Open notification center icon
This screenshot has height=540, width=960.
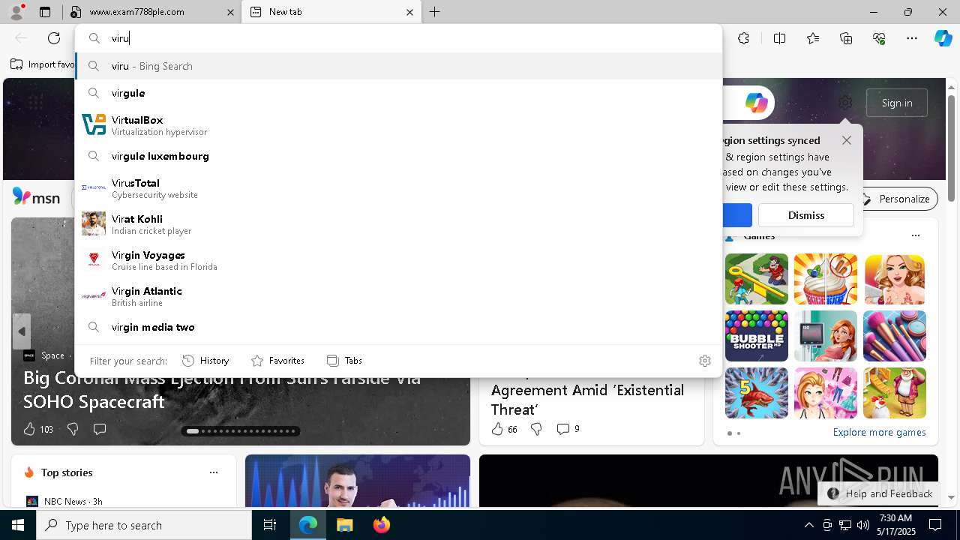tap(935, 525)
